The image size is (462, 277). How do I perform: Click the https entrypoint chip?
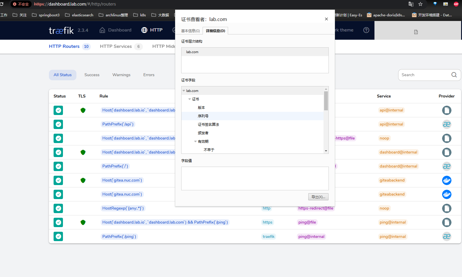[268, 222]
